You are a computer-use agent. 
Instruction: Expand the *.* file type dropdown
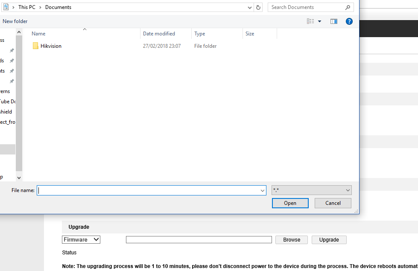348,190
